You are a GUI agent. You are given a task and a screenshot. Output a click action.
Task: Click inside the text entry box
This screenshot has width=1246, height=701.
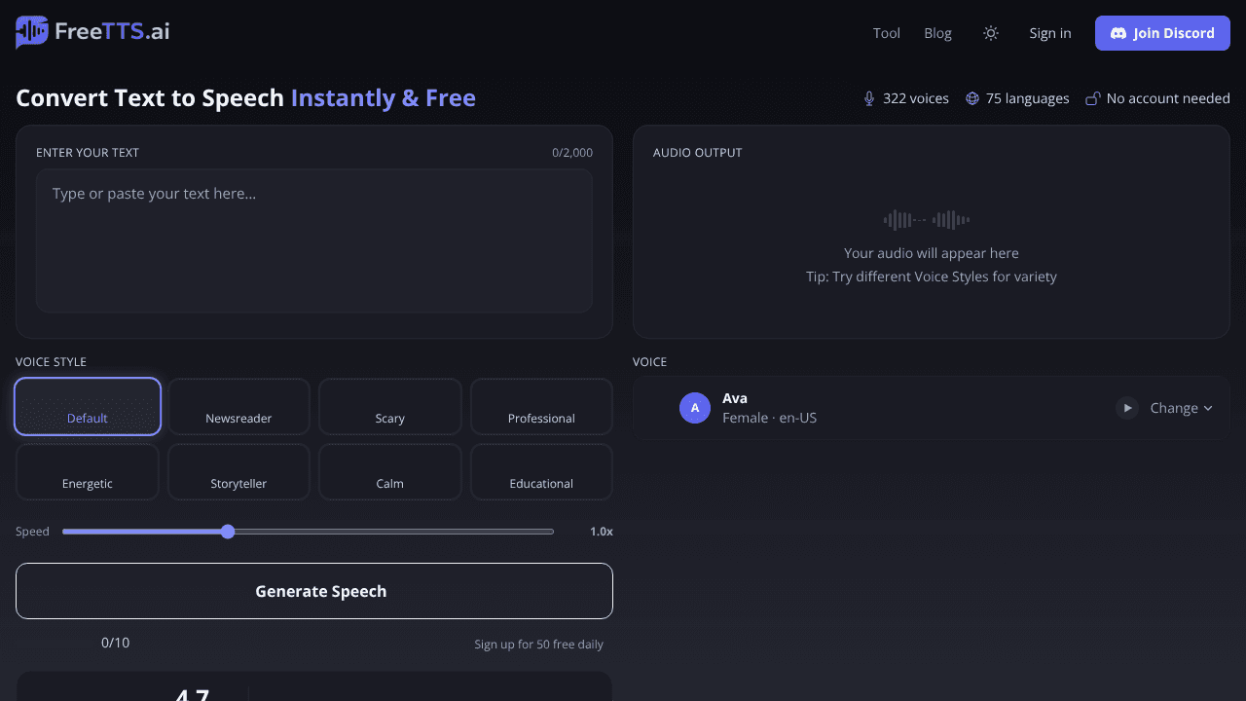click(314, 240)
